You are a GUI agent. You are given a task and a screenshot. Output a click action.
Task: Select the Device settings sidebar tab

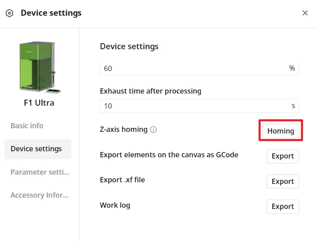pyautogui.click(x=38, y=149)
